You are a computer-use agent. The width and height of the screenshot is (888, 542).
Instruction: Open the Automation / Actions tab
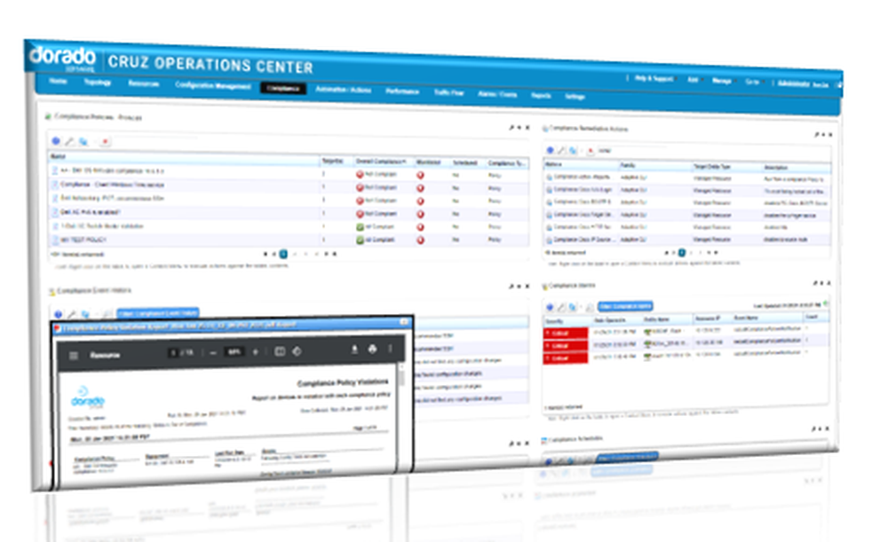coord(343,90)
